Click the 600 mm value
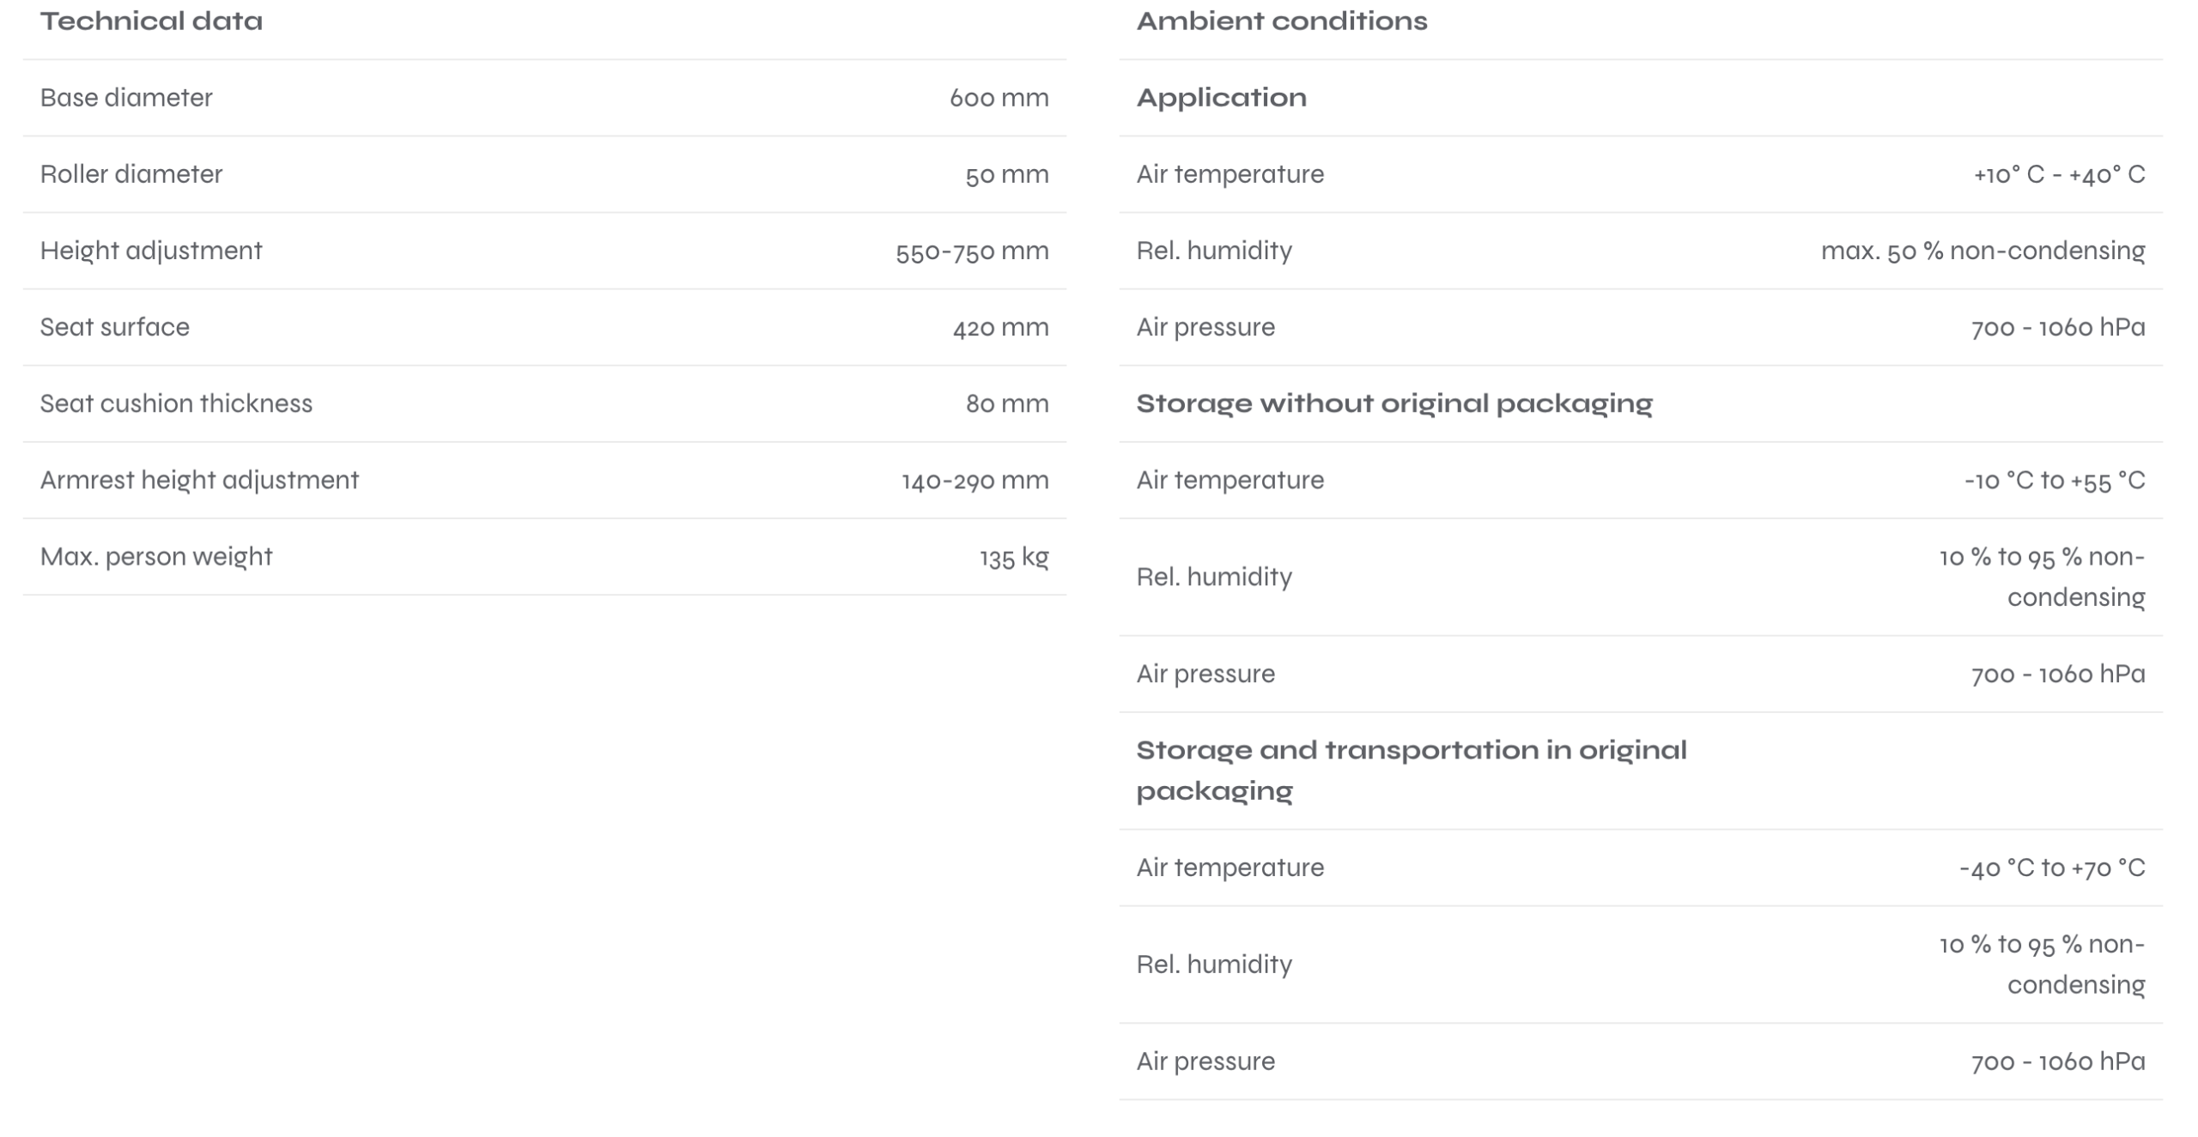The width and height of the screenshot is (2198, 1137). point(999,98)
